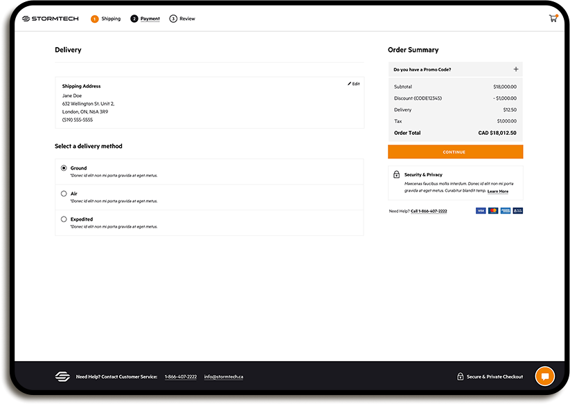570x404 pixels.
Task: Click step 3 Review in the progress bar
Action: click(181, 19)
